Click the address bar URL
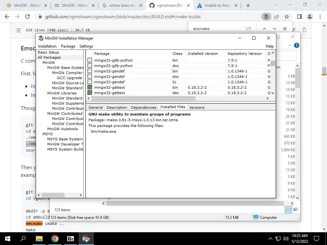The image size is (327, 245). point(123,17)
